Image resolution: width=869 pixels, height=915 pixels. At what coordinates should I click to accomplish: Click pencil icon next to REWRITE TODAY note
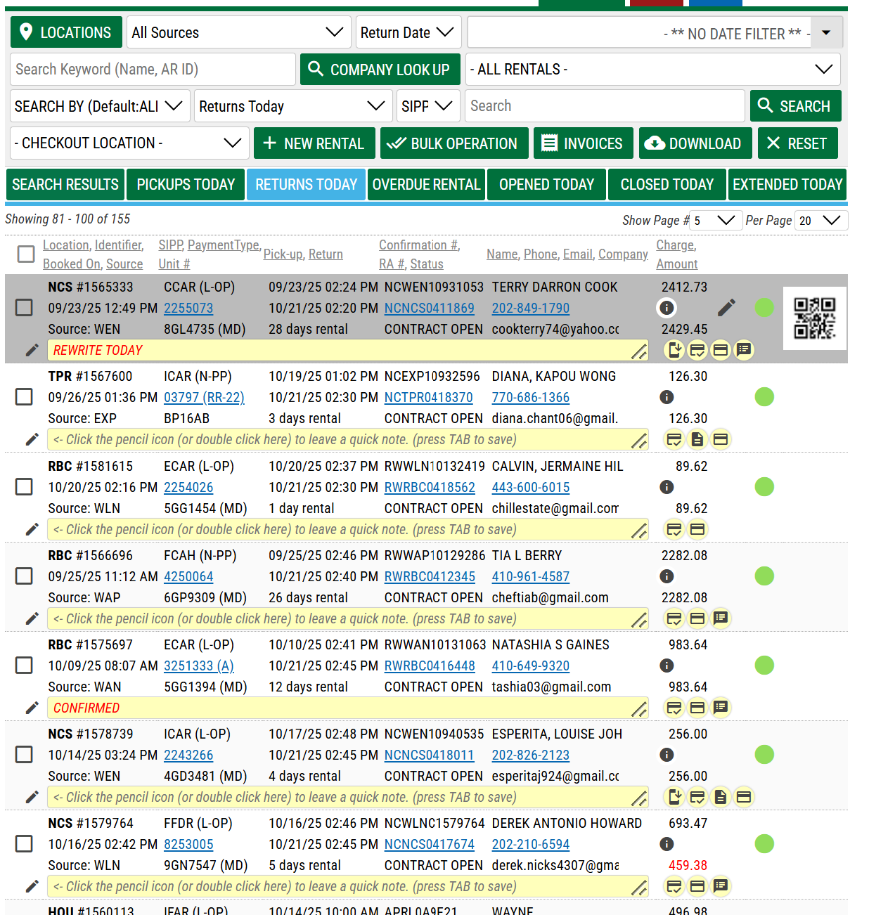32,350
